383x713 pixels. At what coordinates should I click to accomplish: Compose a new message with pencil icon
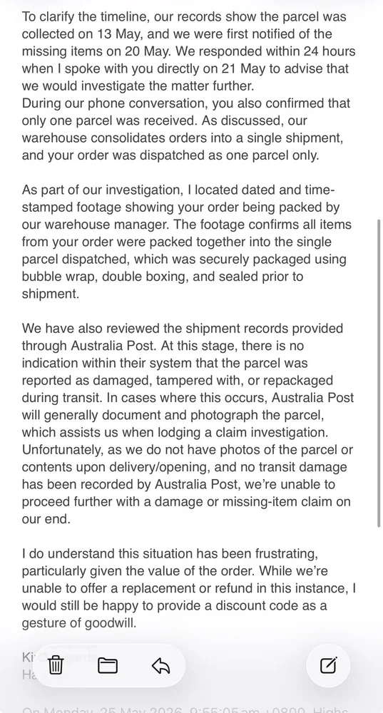pyautogui.click(x=328, y=666)
